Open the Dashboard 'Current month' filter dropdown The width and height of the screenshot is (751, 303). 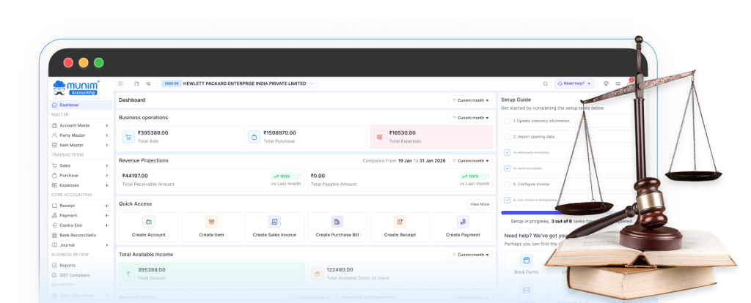pyautogui.click(x=471, y=100)
